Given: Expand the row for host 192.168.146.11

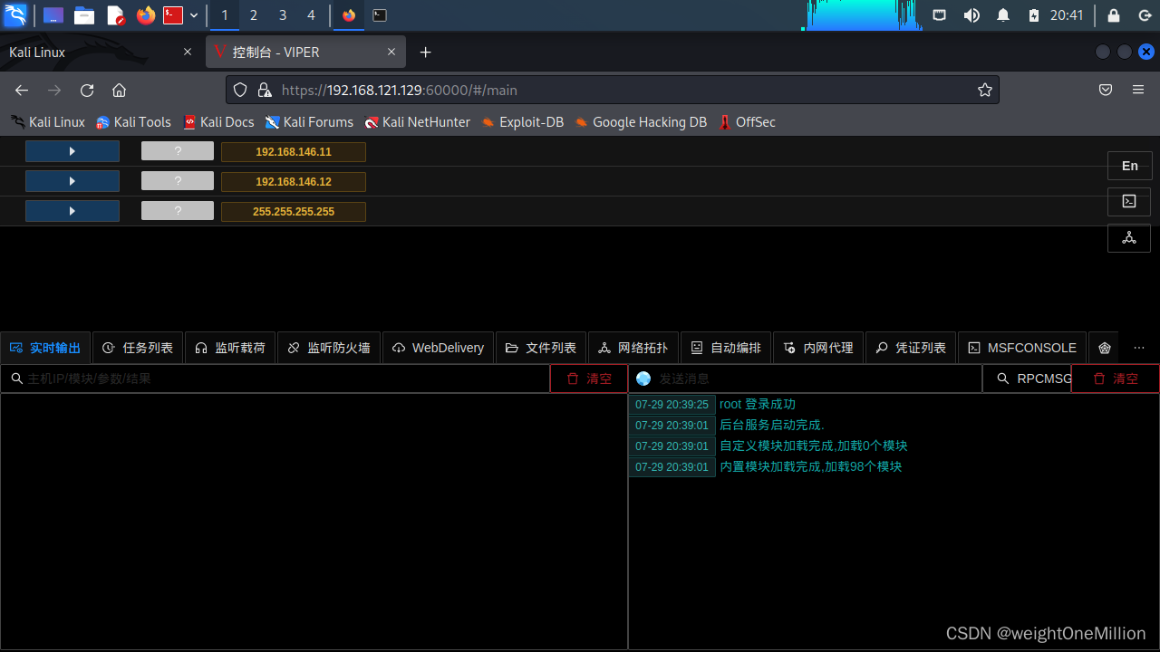Looking at the screenshot, I should pyautogui.click(x=72, y=151).
